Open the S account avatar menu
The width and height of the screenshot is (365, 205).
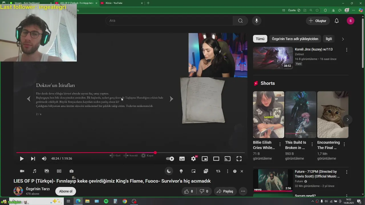pos(350,21)
